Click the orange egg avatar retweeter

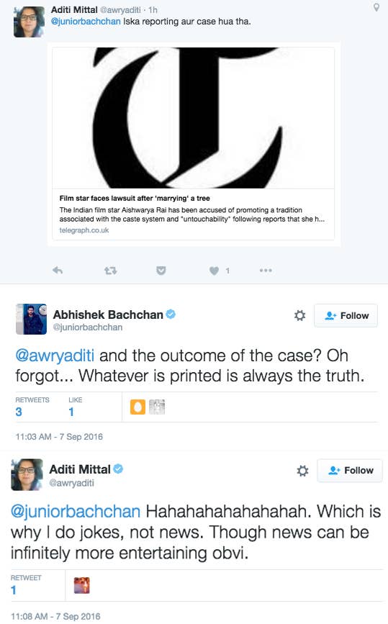[x=137, y=407]
